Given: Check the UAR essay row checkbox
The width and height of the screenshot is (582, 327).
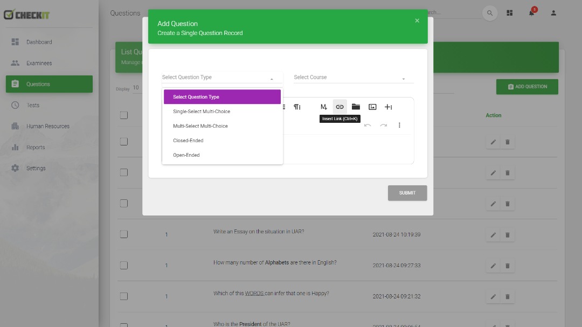Looking at the screenshot, I should click(124, 234).
